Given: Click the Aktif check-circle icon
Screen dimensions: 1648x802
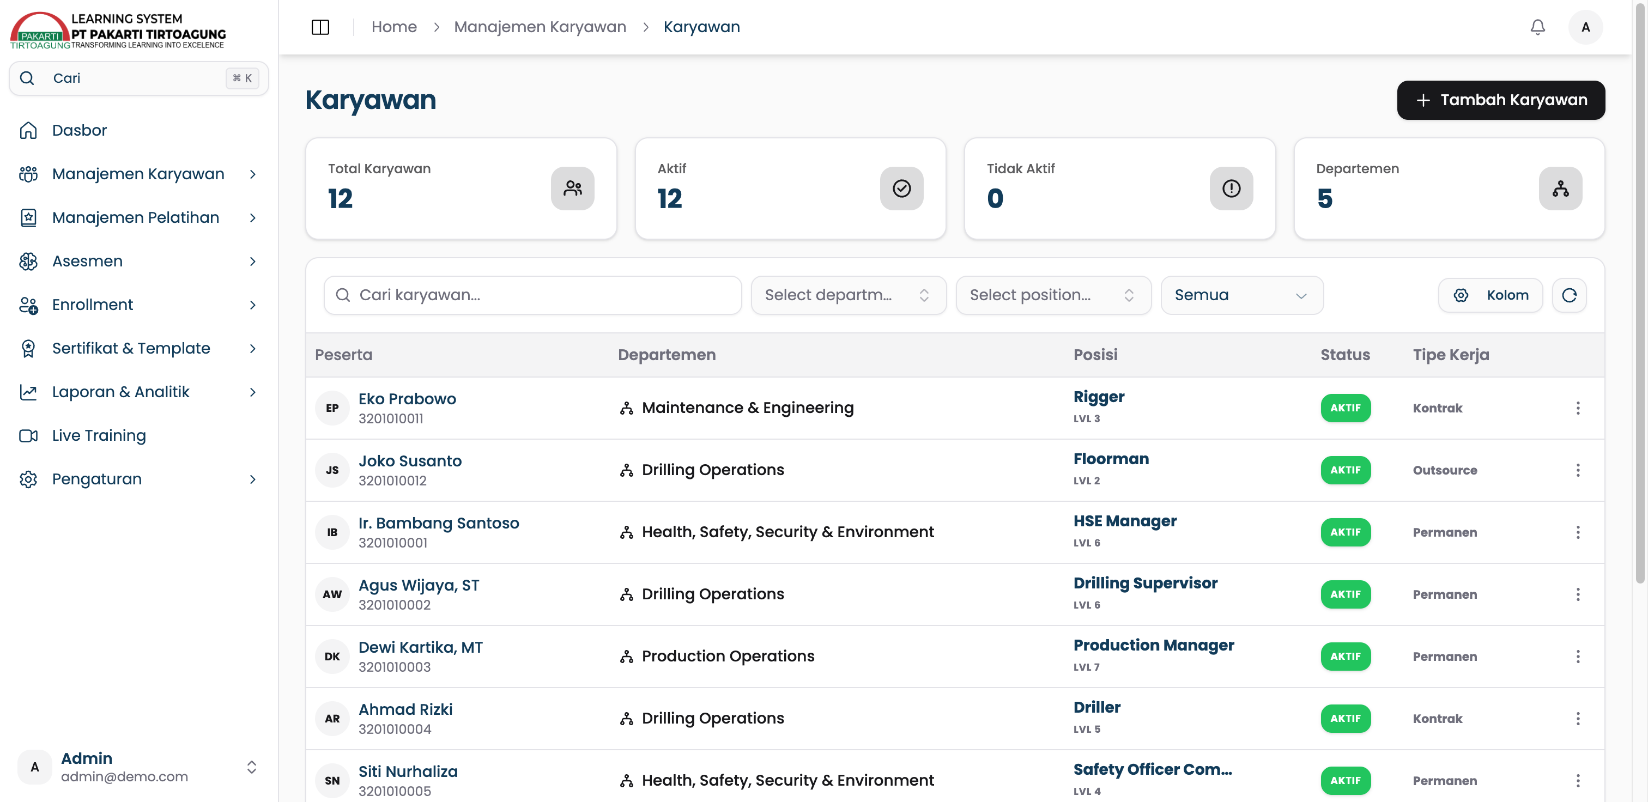Looking at the screenshot, I should tap(901, 188).
